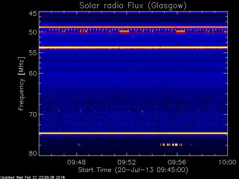239x179 pixels.
Task: Click the 'Frequency [MHz]' axis label
Action: [21, 84]
